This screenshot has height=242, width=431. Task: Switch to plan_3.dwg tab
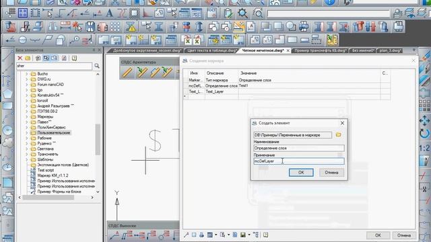(x=389, y=50)
